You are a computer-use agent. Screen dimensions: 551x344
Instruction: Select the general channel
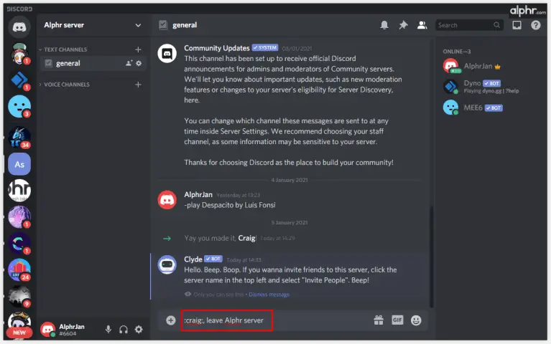(93, 63)
